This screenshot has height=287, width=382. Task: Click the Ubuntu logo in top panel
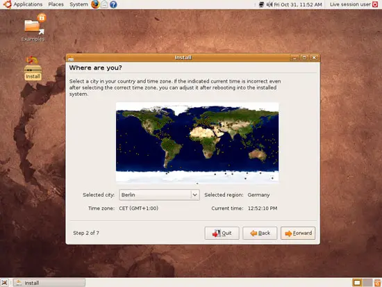(x=8, y=4)
